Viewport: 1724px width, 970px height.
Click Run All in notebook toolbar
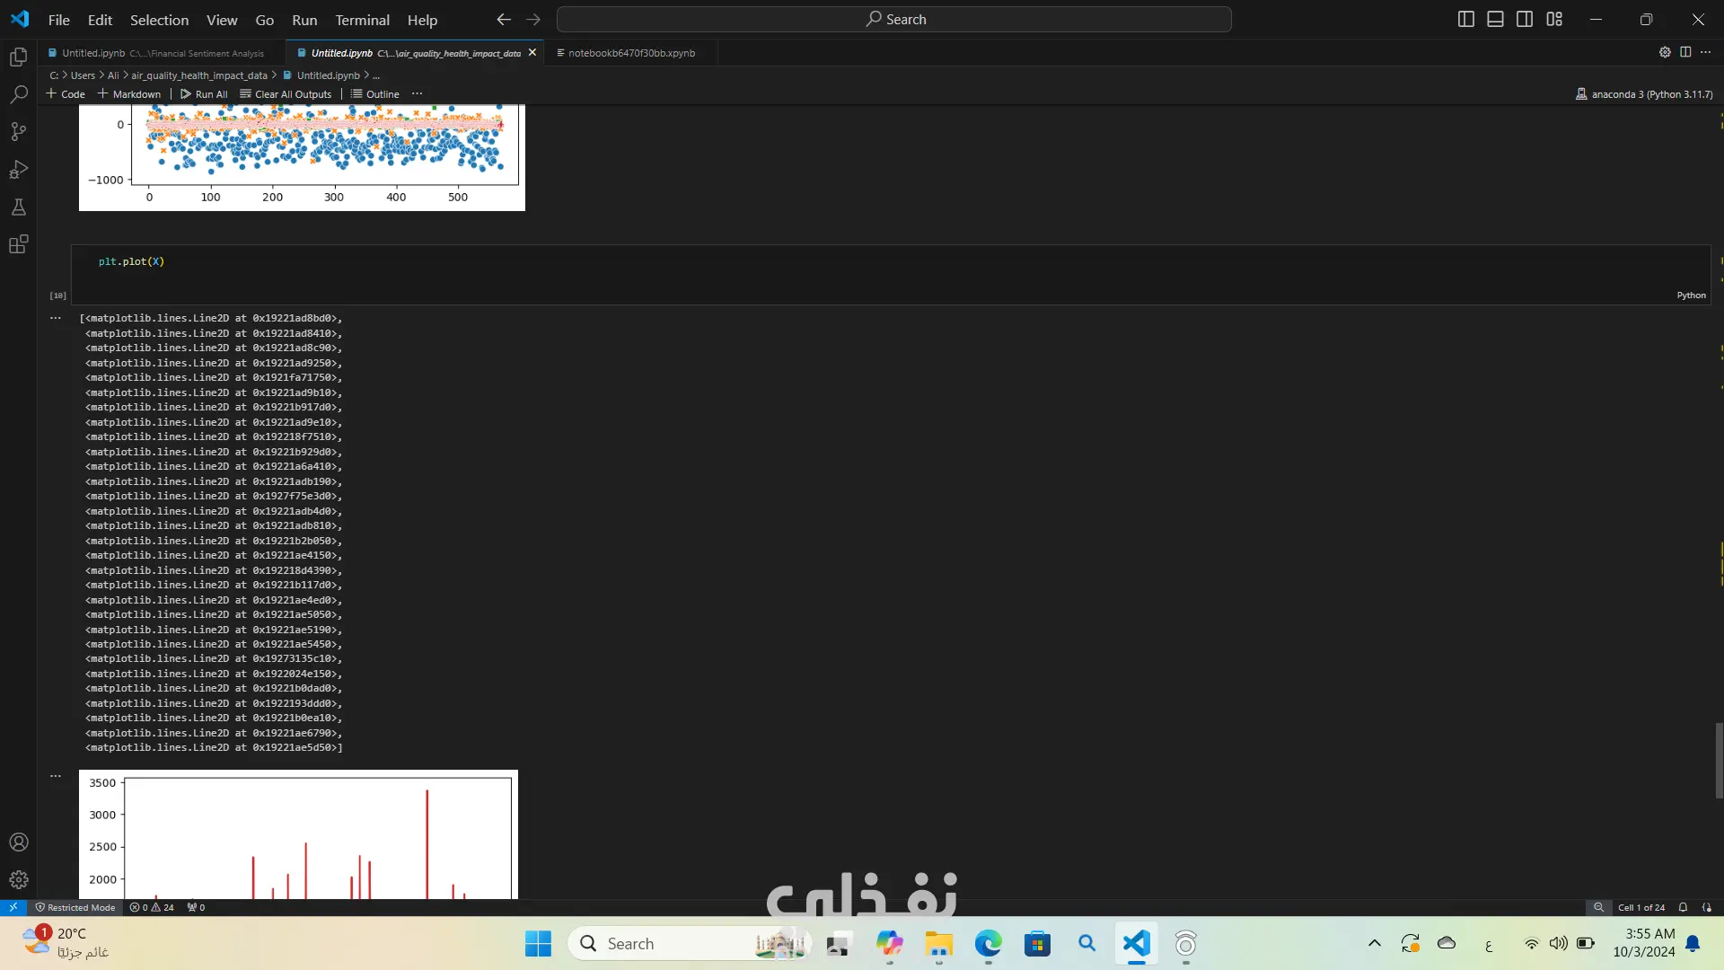[204, 93]
